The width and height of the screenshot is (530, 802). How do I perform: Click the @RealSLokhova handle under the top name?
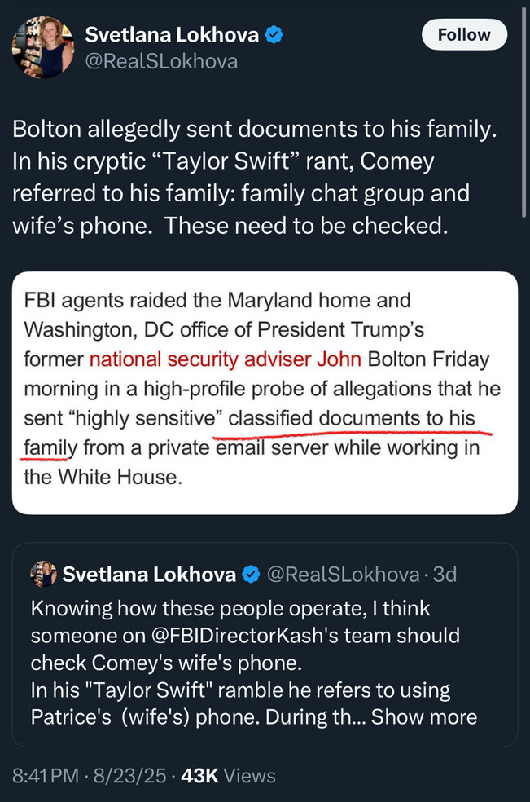point(161,61)
